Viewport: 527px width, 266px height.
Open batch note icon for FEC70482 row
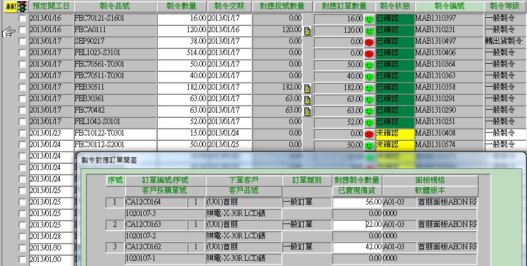pyautogui.click(x=307, y=111)
